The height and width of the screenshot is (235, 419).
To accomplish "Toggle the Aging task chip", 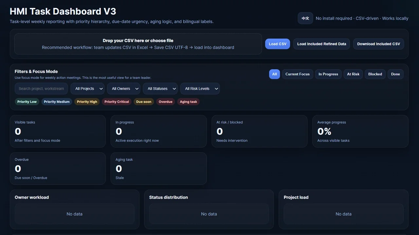I will [189, 102].
